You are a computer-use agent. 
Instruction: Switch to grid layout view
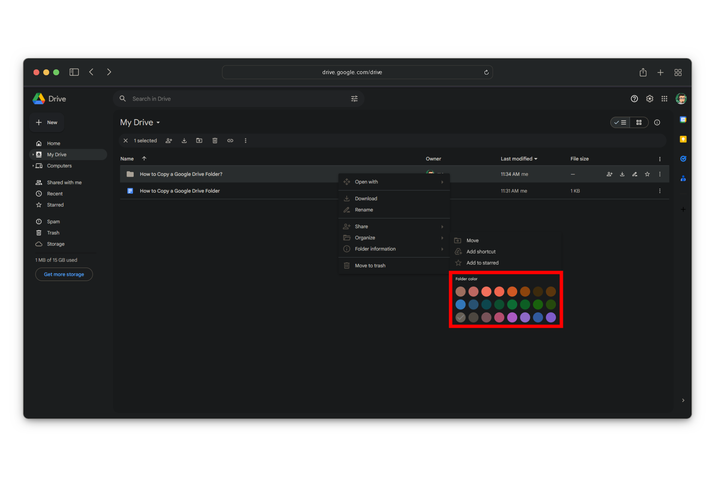click(639, 123)
